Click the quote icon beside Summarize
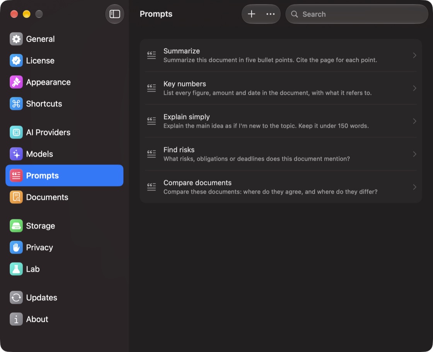 click(151, 55)
